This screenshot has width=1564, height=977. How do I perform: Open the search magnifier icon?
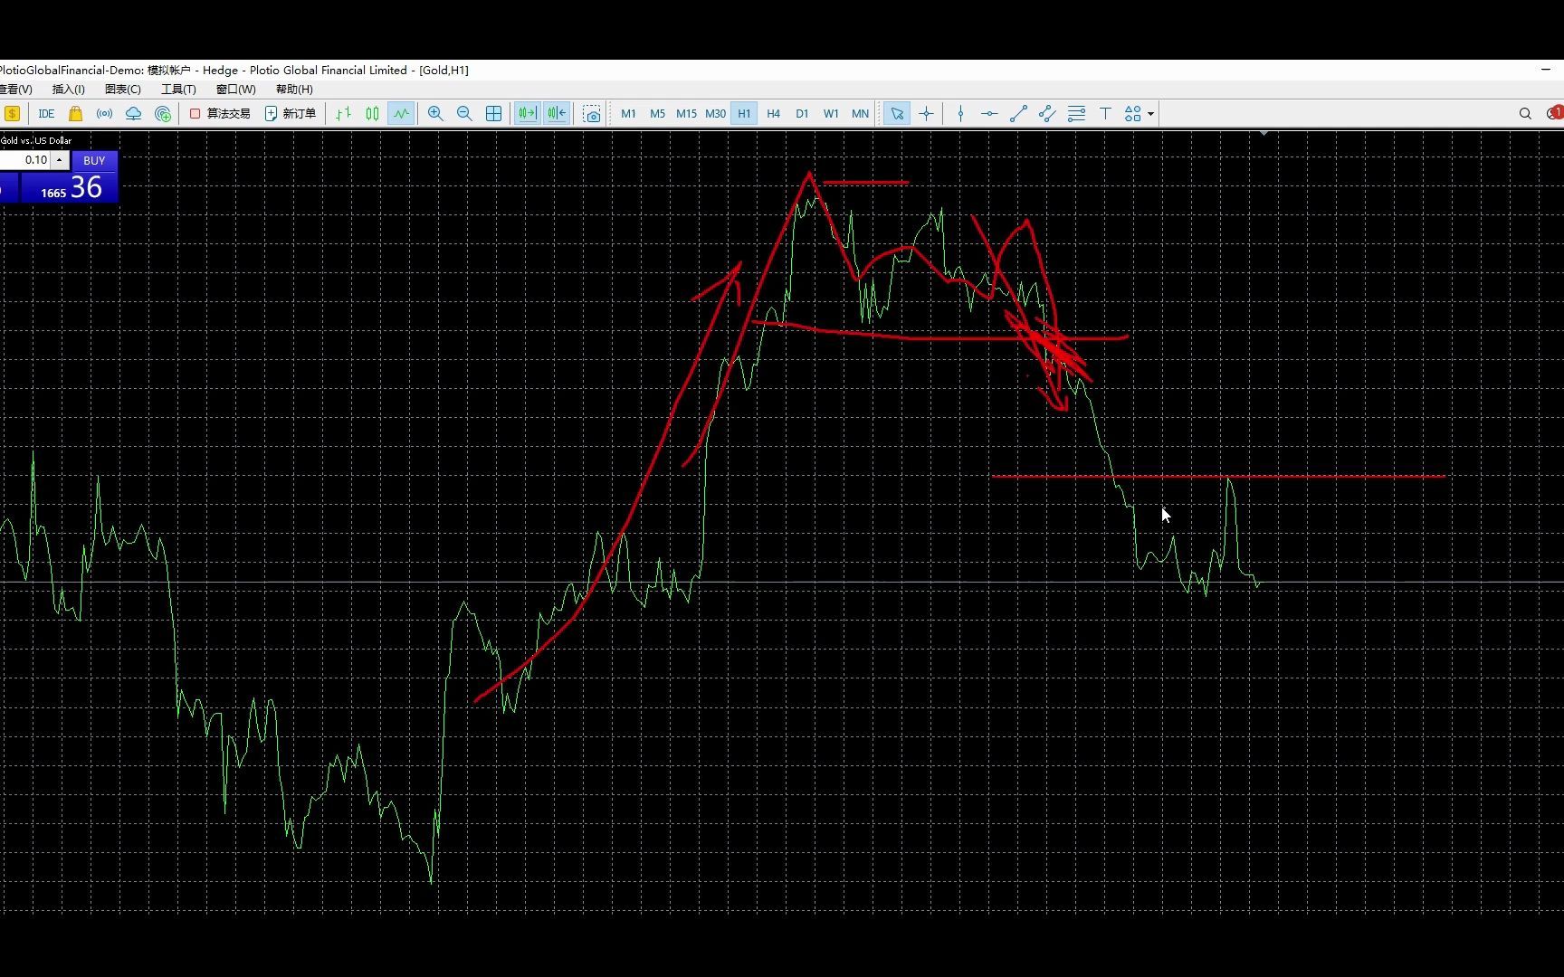[x=1525, y=113]
